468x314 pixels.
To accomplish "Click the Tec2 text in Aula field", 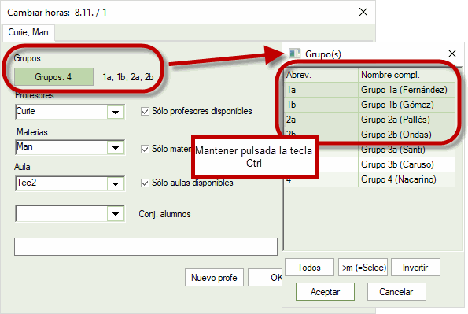I will coord(27,183).
